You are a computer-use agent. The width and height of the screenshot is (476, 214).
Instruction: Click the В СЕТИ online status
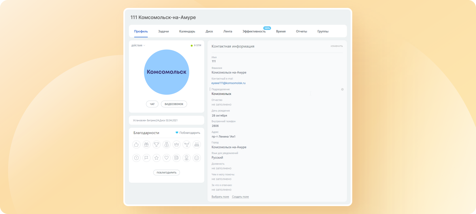point(196,46)
